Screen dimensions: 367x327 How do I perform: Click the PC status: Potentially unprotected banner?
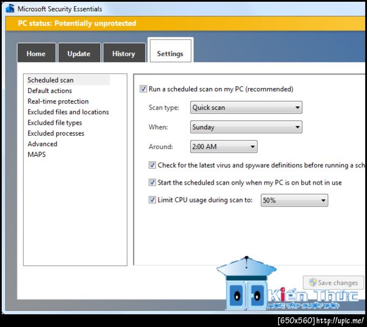[x=185, y=23]
